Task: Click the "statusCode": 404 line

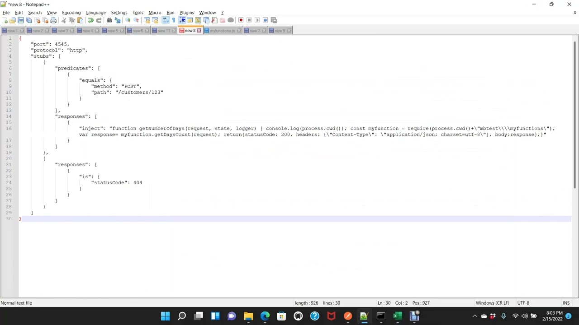Action: click(x=117, y=183)
